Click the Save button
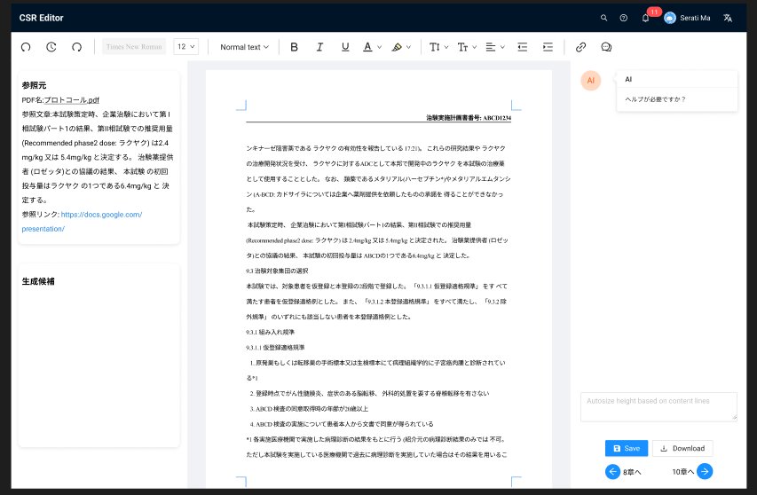This screenshot has height=495, width=757. (x=627, y=448)
